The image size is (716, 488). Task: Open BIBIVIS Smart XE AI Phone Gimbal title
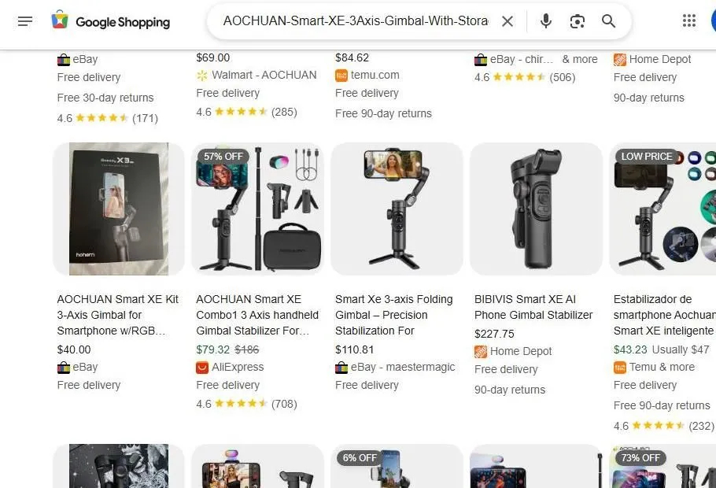pyautogui.click(x=533, y=307)
